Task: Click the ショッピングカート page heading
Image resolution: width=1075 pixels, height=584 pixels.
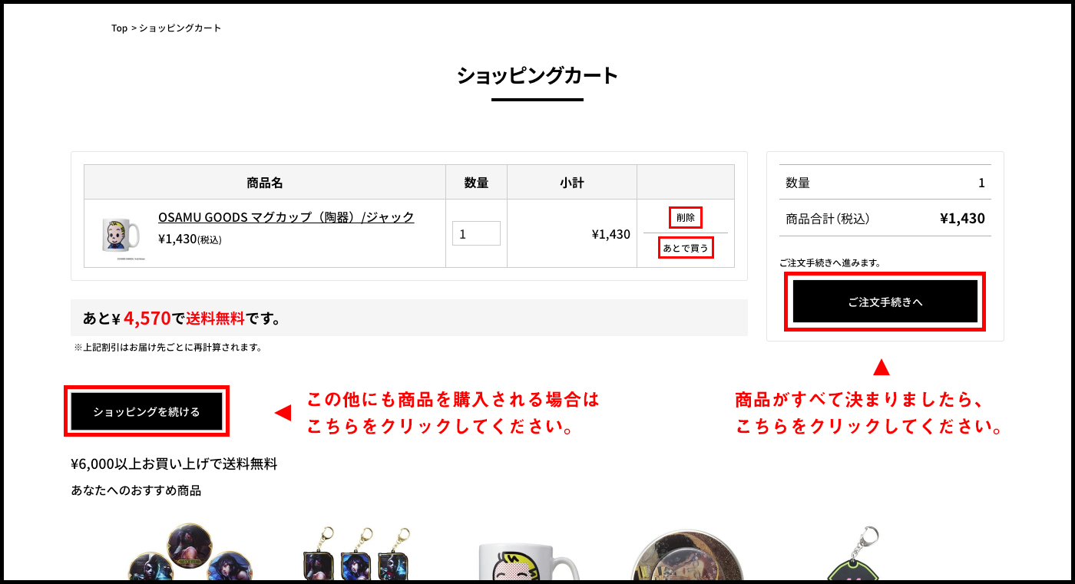Action: coord(537,76)
